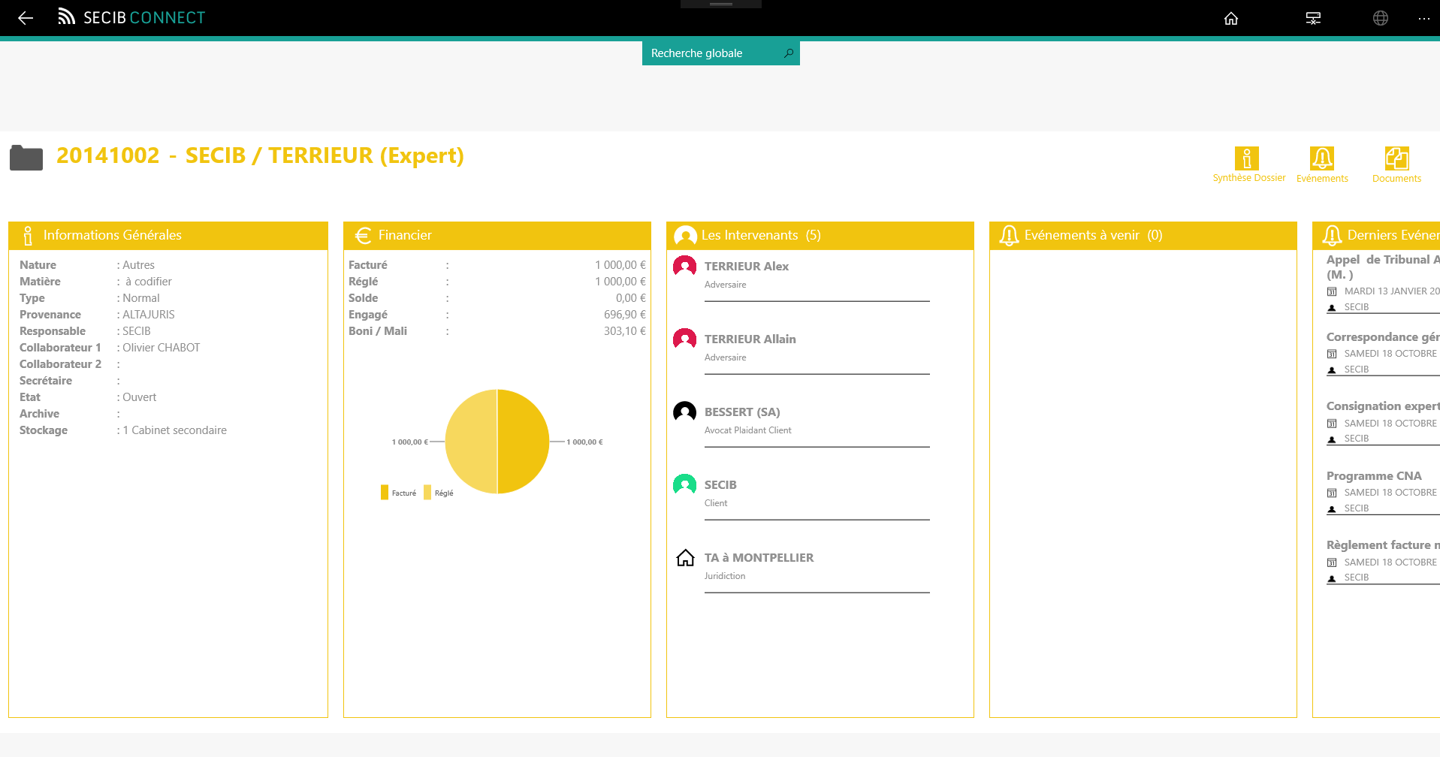Open the Correspondance event entry
Viewport: 1440px width, 757px height.
1383,353
